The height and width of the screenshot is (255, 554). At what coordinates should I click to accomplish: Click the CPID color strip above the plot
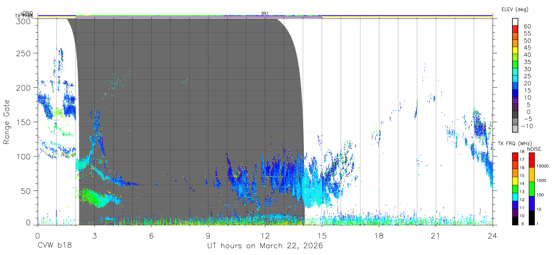(265, 15)
